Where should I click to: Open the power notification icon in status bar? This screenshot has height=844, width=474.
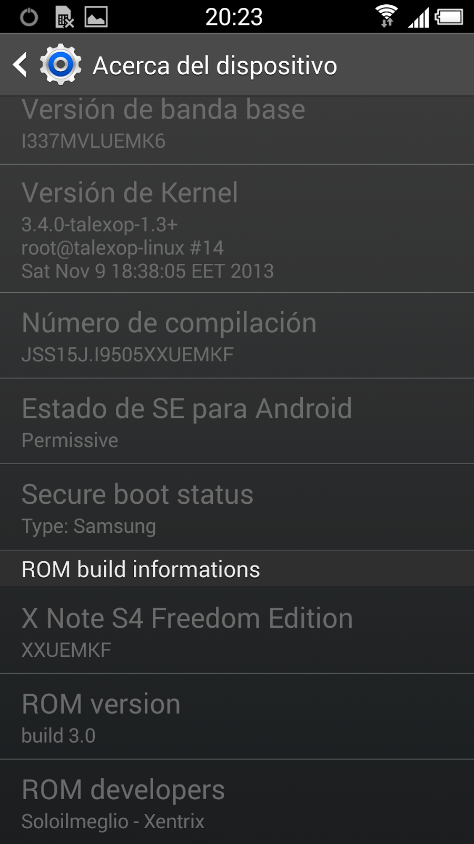[x=28, y=17]
